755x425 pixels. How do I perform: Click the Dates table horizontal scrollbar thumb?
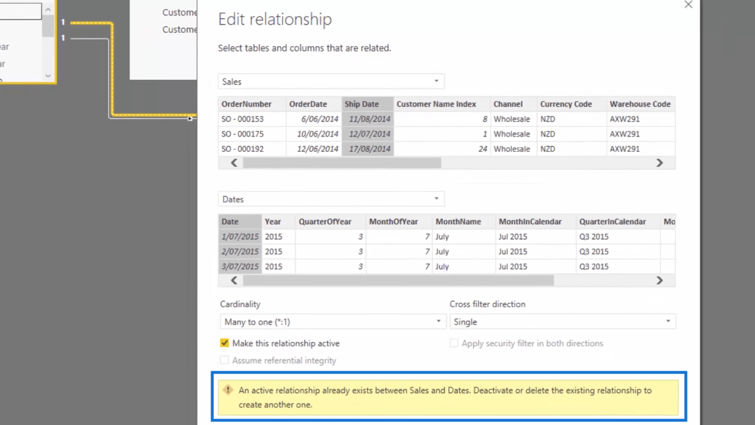[398, 280]
